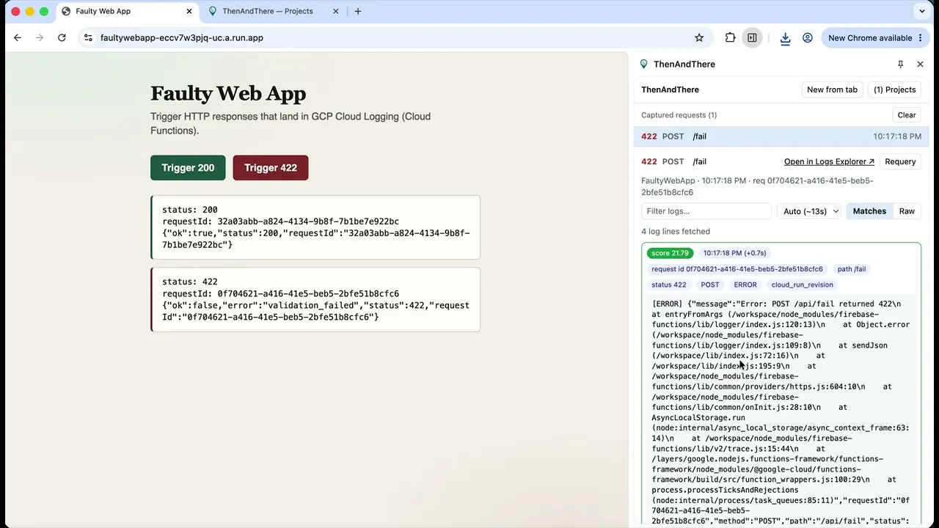939x528 pixels.
Task: Click the cloud_run_revision tag chip
Action: pos(803,285)
